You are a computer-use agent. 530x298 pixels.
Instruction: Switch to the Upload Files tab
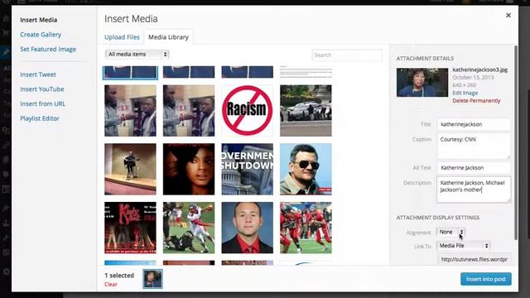pos(122,37)
